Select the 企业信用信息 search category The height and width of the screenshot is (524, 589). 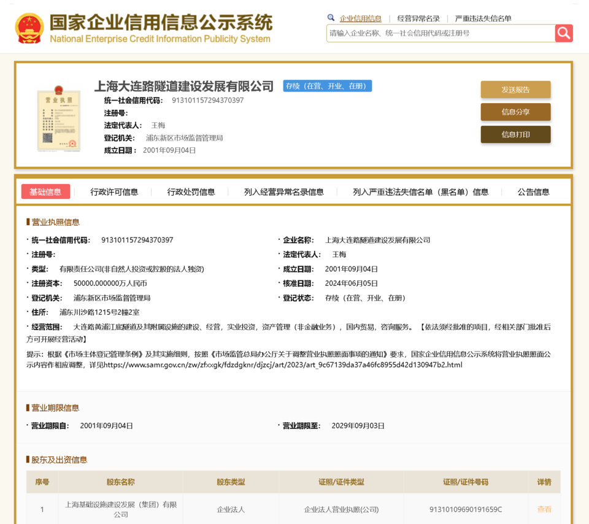click(361, 18)
